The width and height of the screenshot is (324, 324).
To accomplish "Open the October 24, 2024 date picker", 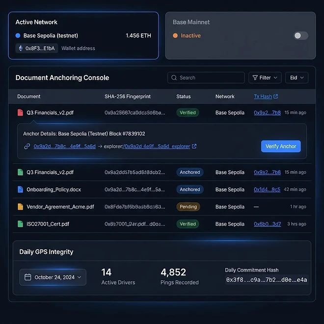I will 53,277.
